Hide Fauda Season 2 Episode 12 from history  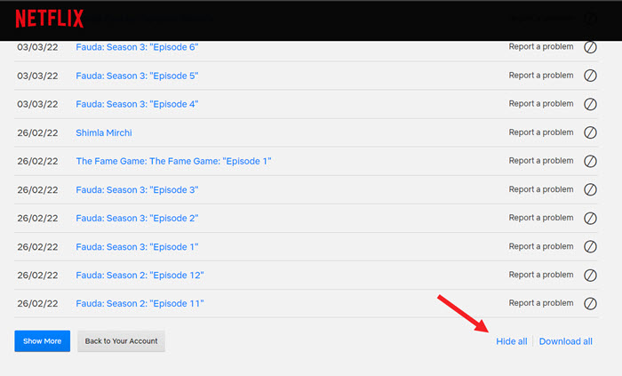590,276
